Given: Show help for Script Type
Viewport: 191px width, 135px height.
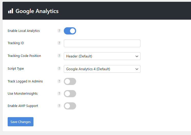Looking at the screenshot, I should [59, 69].
